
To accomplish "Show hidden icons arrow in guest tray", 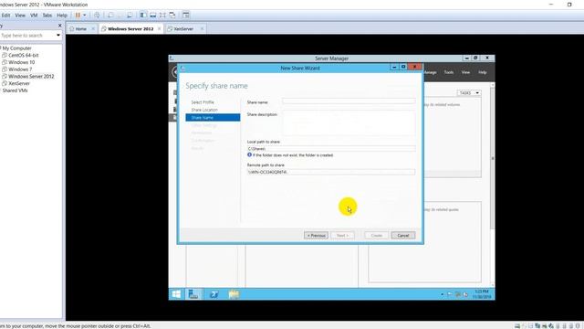I will [x=442, y=294].
